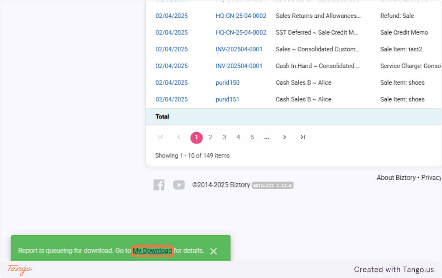Select the 'Refund: Sale' cell

pos(397,16)
